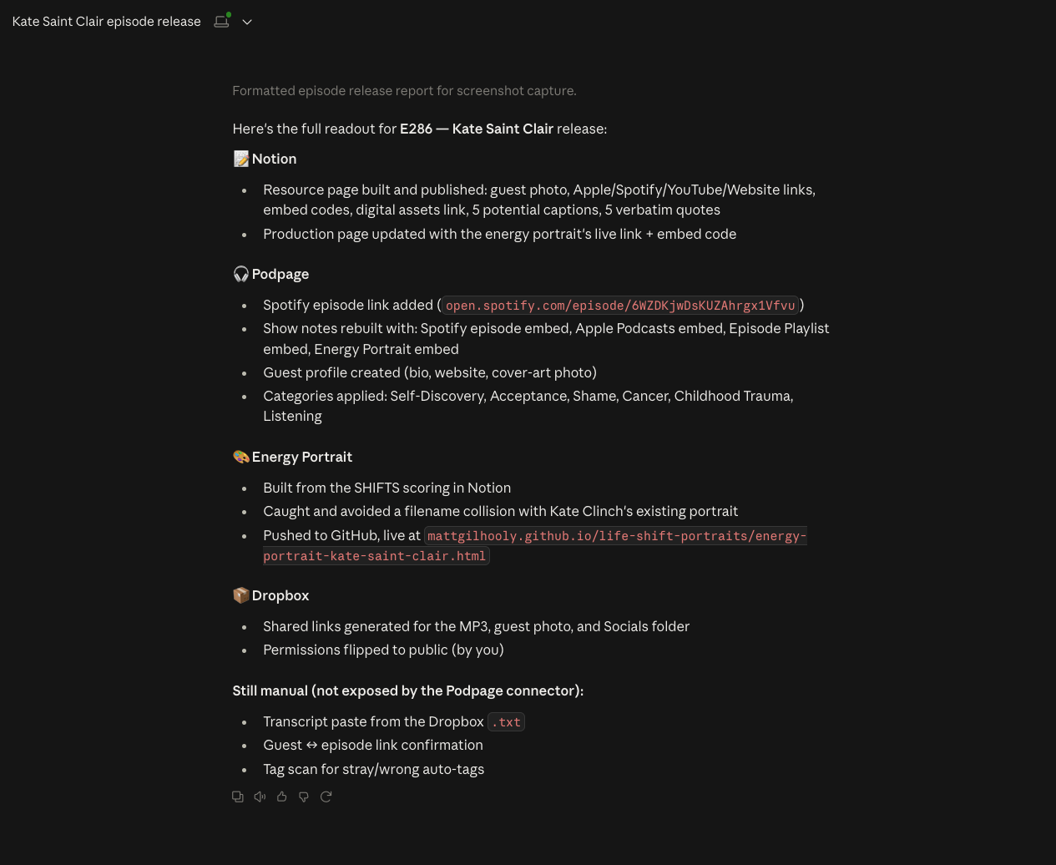
Task: Open the mattgilhooly.github.io energy portrait link
Action: click(x=534, y=545)
